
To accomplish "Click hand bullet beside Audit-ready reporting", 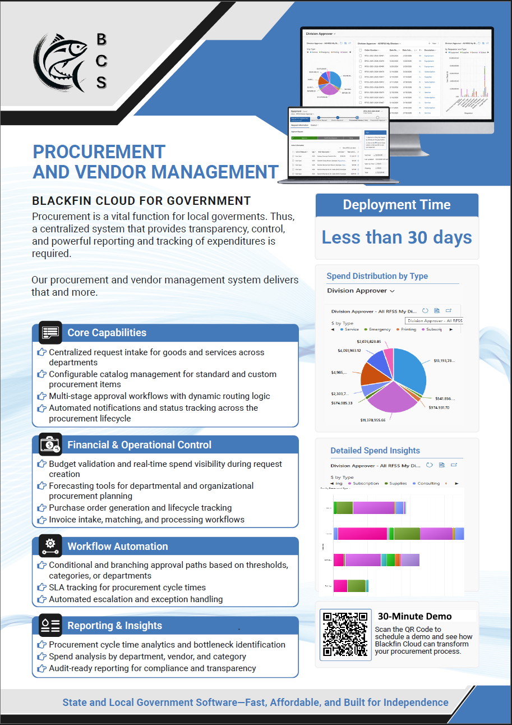I will point(41,668).
